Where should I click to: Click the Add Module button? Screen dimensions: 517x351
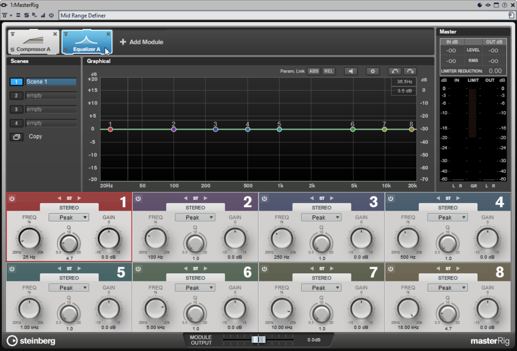click(142, 42)
